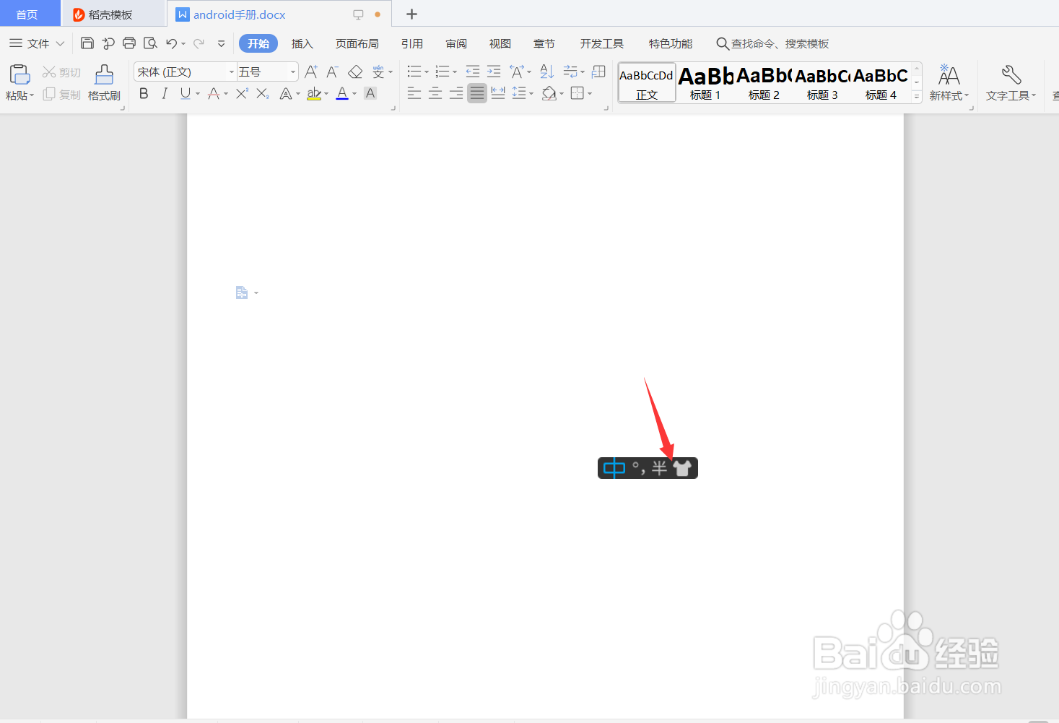The height and width of the screenshot is (723, 1059).
Task: Open paragraph shading paint bucket
Action: (x=549, y=93)
